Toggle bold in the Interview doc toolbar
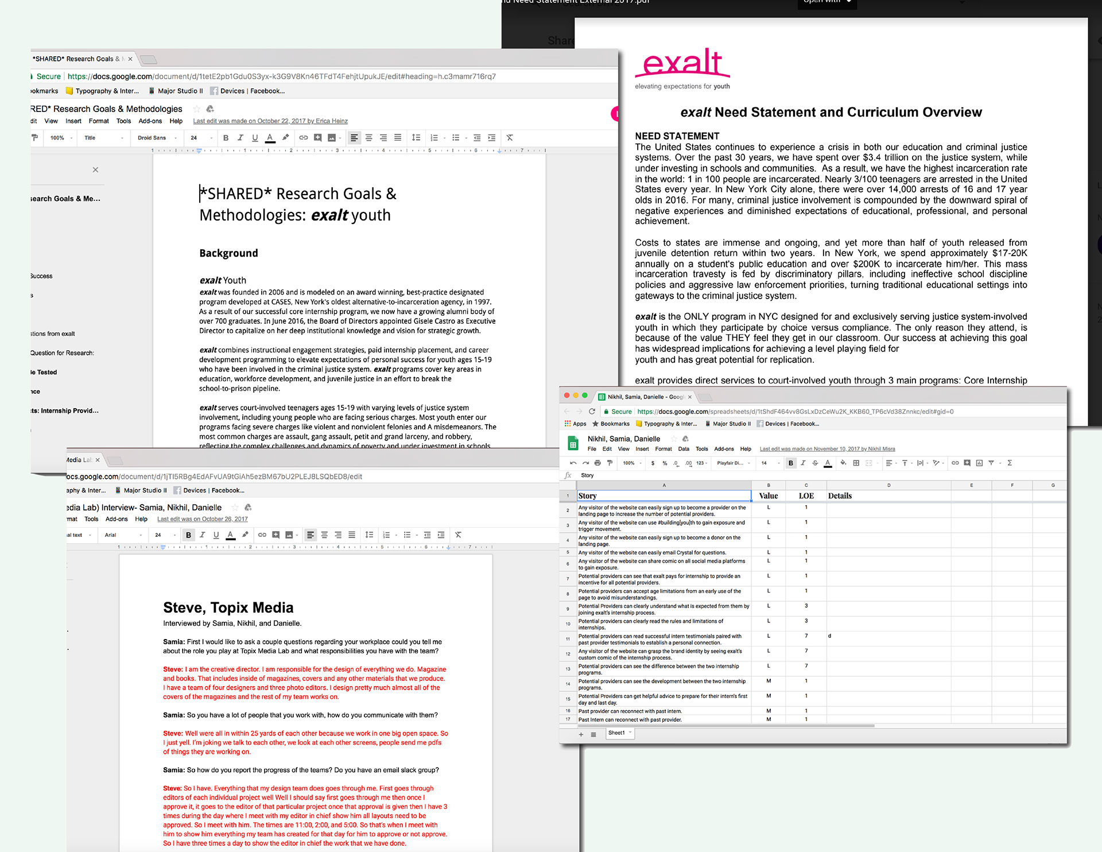Viewport: 1102px width, 852px height. click(188, 535)
